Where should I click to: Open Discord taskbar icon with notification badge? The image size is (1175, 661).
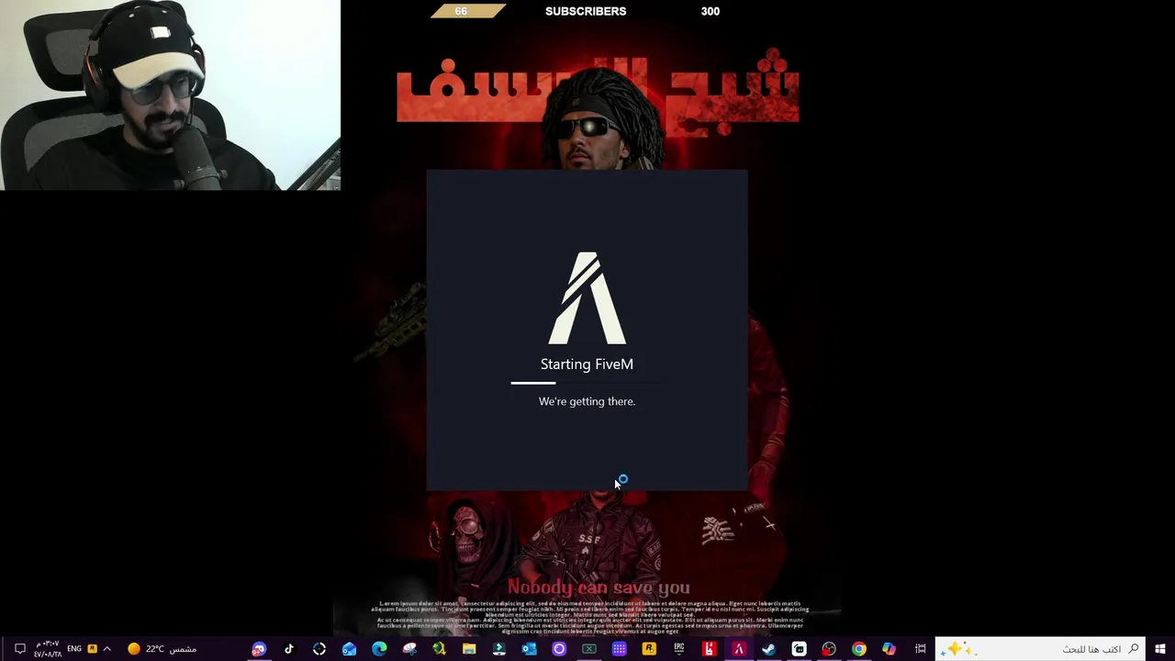pos(259,649)
